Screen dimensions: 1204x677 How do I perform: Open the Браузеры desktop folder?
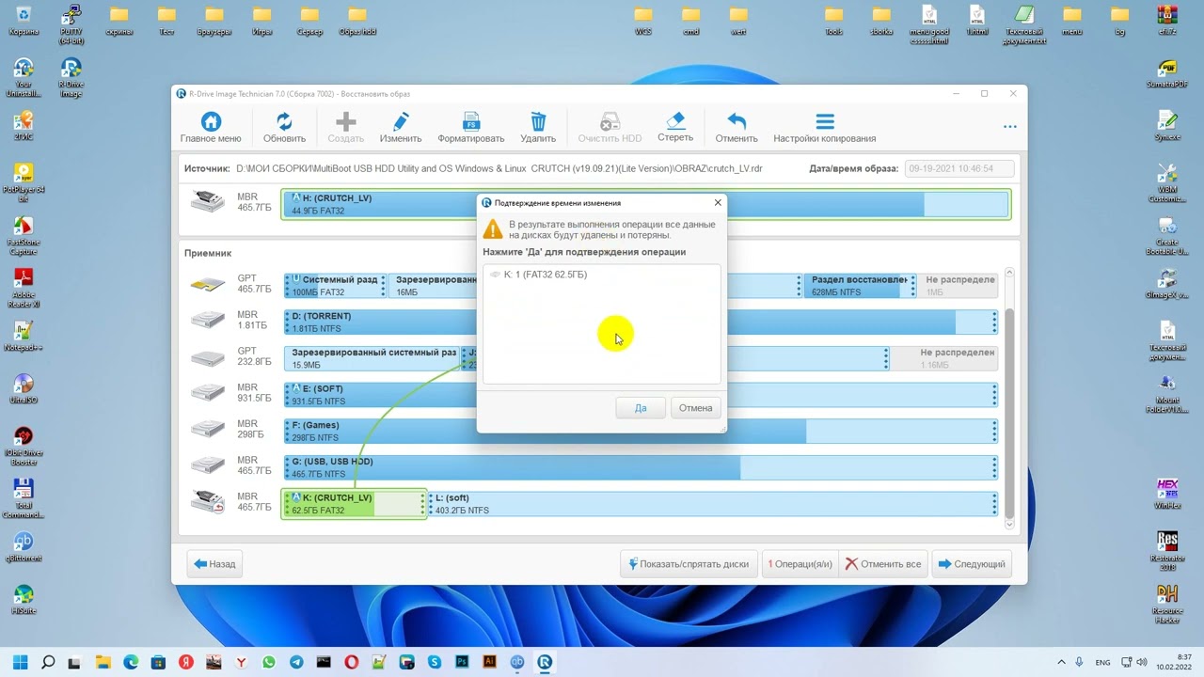214,21
